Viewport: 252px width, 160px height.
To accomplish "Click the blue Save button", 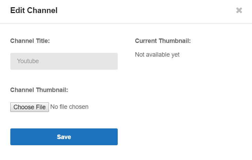I will point(64,137).
